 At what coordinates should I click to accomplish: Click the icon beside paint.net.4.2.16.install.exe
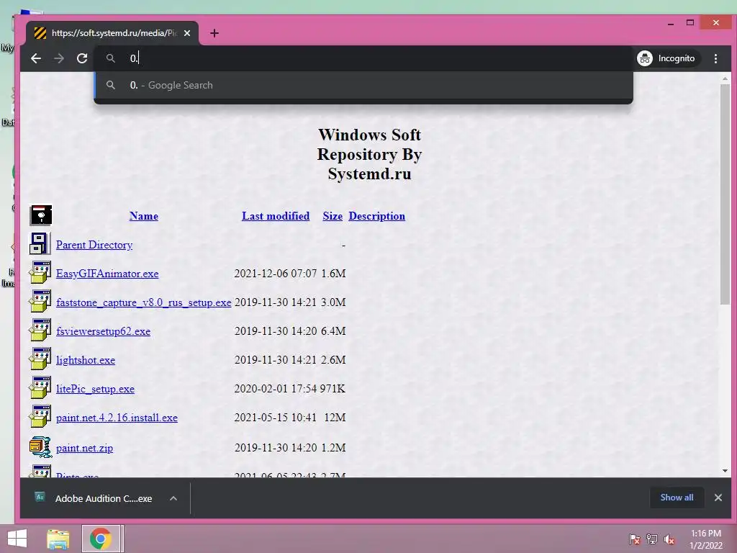pos(40,417)
